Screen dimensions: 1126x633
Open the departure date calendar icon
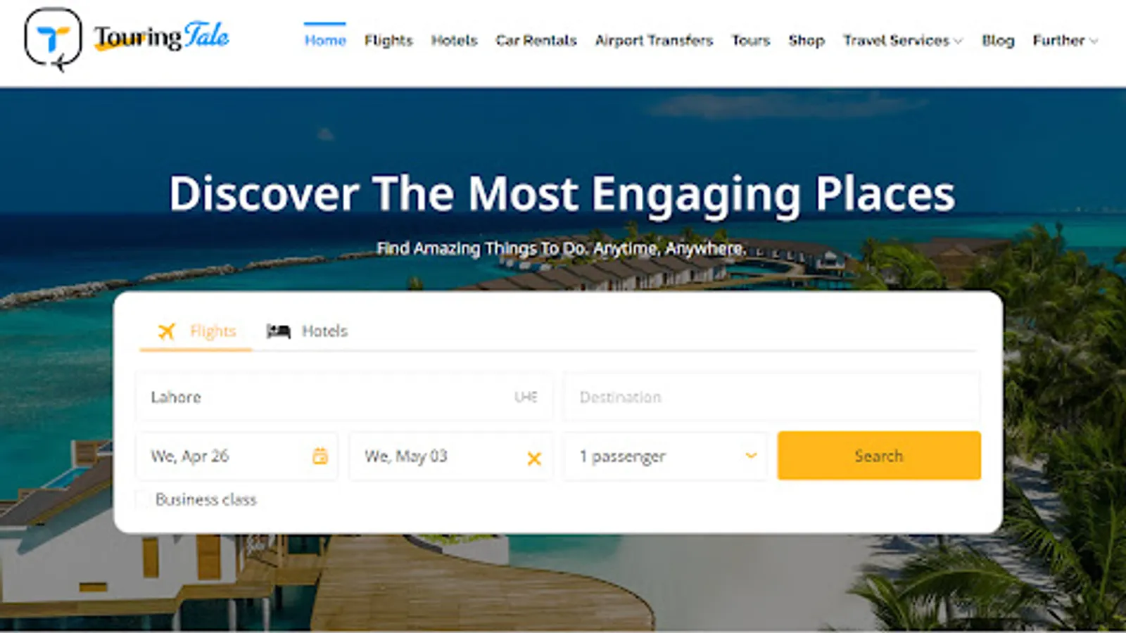tap(320, 456)
